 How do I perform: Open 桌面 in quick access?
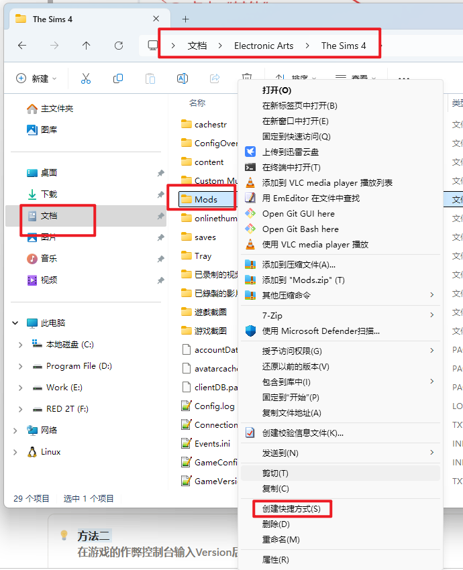point(42,172)
